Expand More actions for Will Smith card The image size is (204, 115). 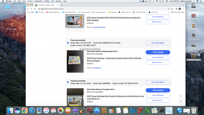[158, 22]
